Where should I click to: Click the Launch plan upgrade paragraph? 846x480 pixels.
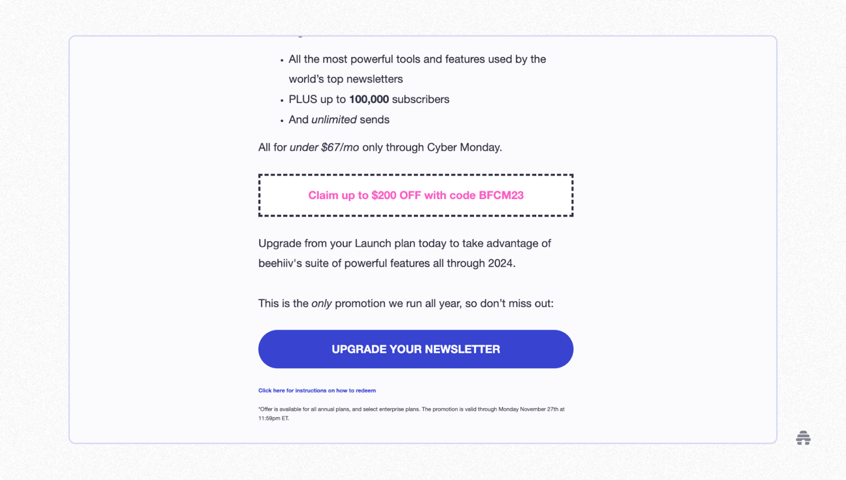(404, 253)
